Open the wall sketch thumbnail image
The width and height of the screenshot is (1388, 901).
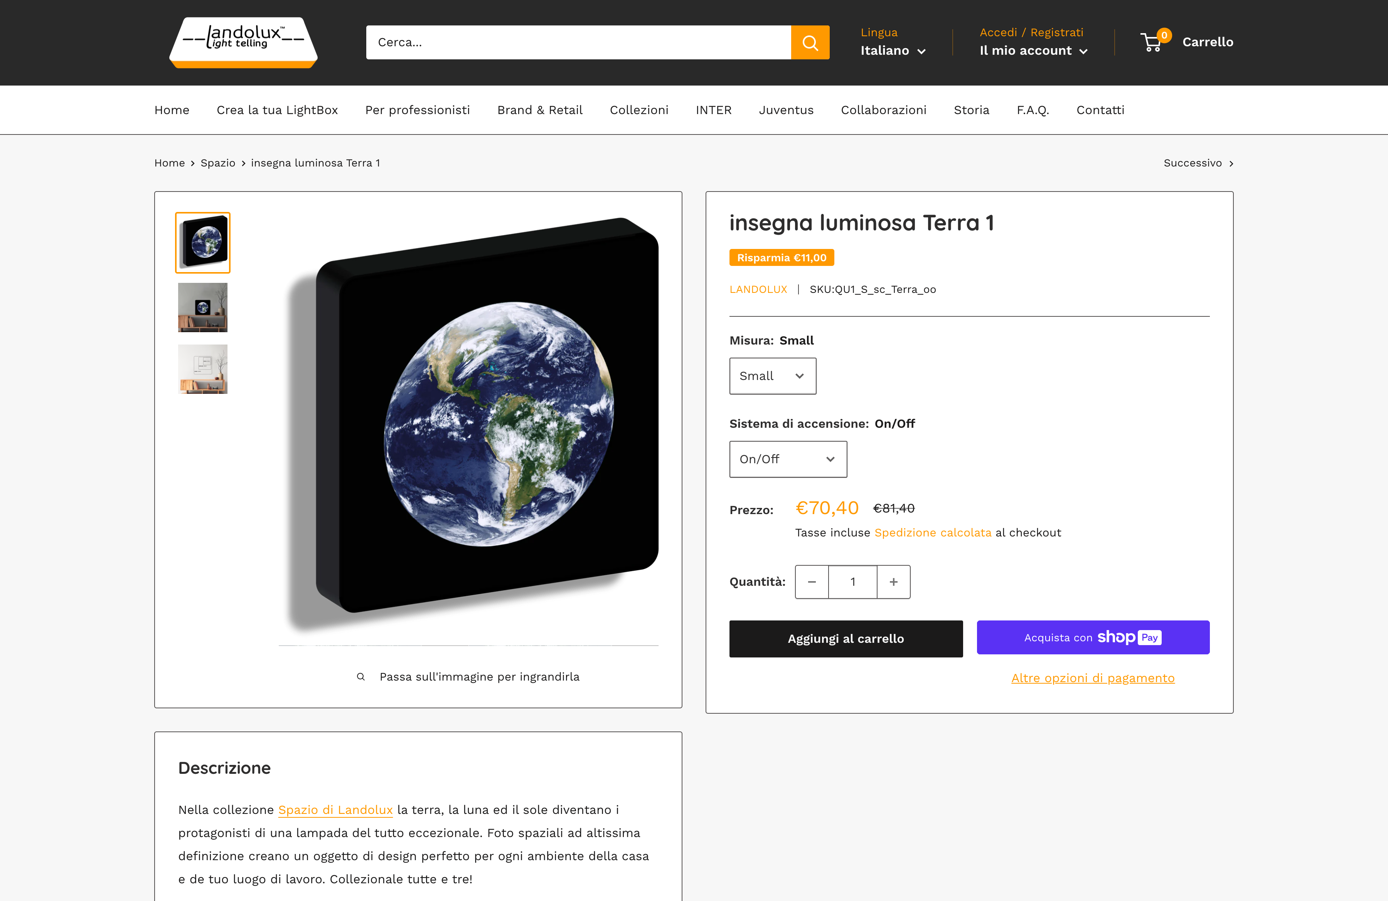[x=202, y=369]
